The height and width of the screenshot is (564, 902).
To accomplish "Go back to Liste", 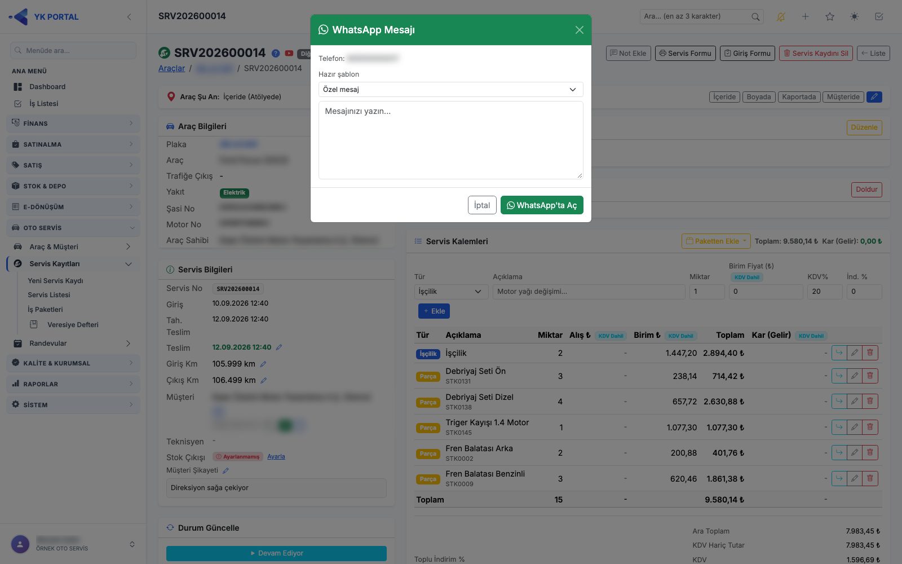I will [x=873, y=54].
